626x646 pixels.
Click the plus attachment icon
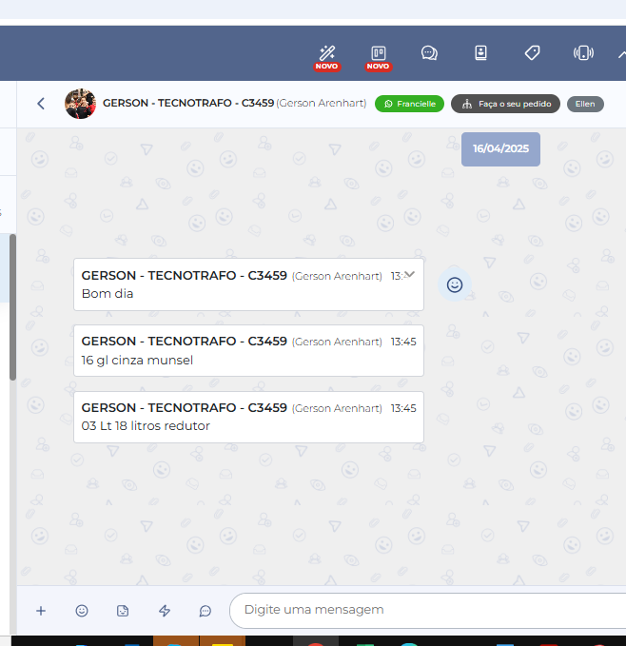(41, 611)
